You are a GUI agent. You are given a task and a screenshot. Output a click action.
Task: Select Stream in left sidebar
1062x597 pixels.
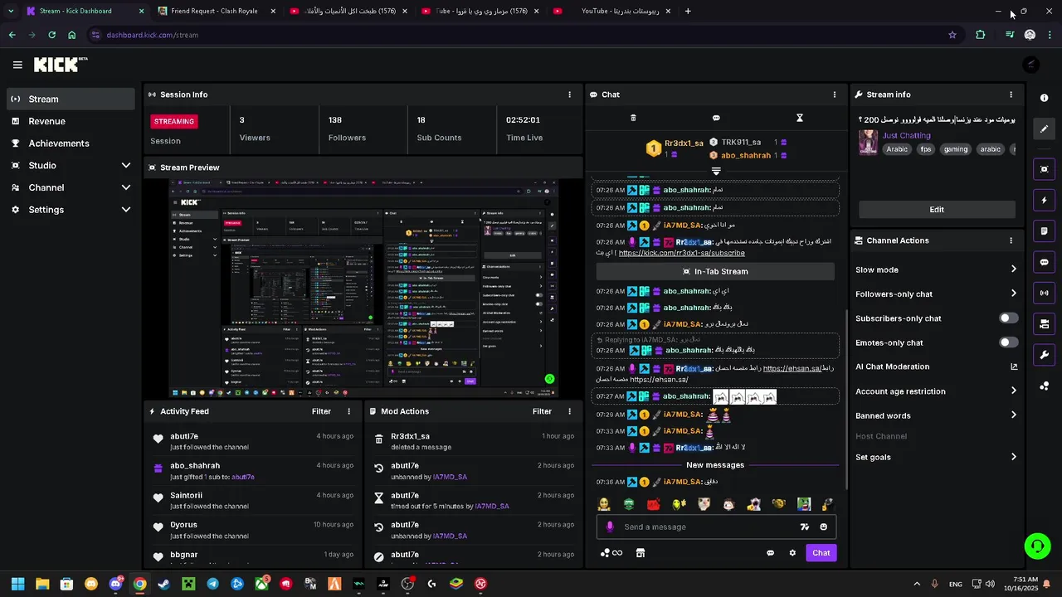click(x=71, y=99)
